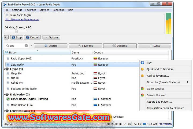The height and width of the screenshot is (129, 193).
Task: Show Updated stations button
Action: coord(120,46)
